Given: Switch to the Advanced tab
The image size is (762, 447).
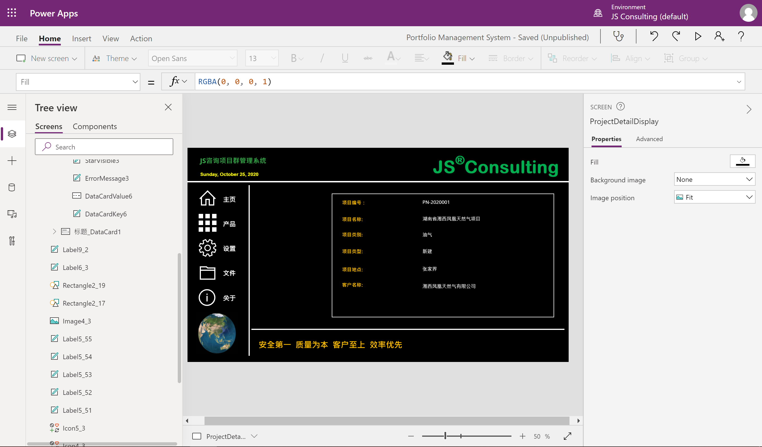Looking at the screenshot, I should (649, 139).
